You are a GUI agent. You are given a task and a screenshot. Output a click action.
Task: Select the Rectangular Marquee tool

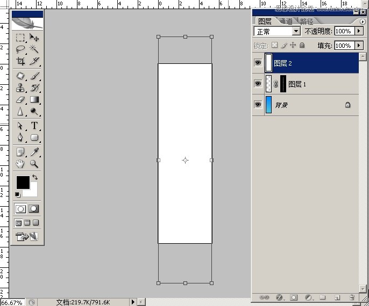(x=20, y=38)
